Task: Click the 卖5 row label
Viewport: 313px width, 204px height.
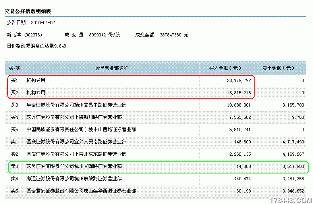Action: pos(14,191)
